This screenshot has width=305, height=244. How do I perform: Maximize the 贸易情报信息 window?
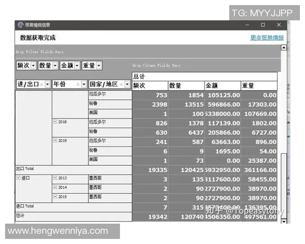point(263,25)
